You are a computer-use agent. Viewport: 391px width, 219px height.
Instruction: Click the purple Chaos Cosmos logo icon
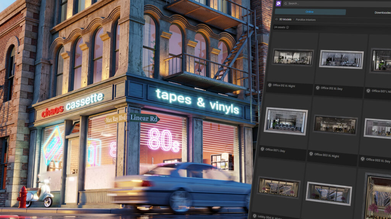[x=278, y=3]
